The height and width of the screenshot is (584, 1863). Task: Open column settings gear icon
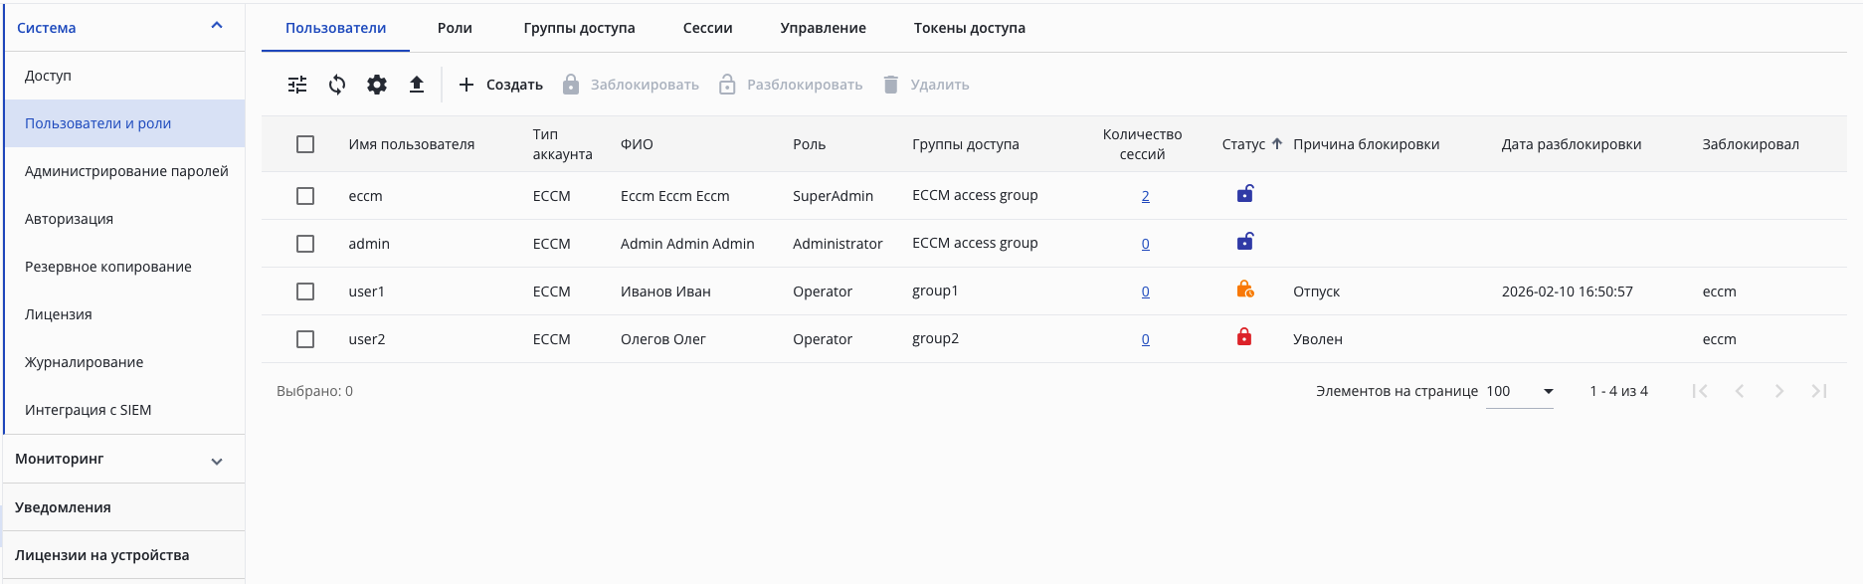pos(377,85)
